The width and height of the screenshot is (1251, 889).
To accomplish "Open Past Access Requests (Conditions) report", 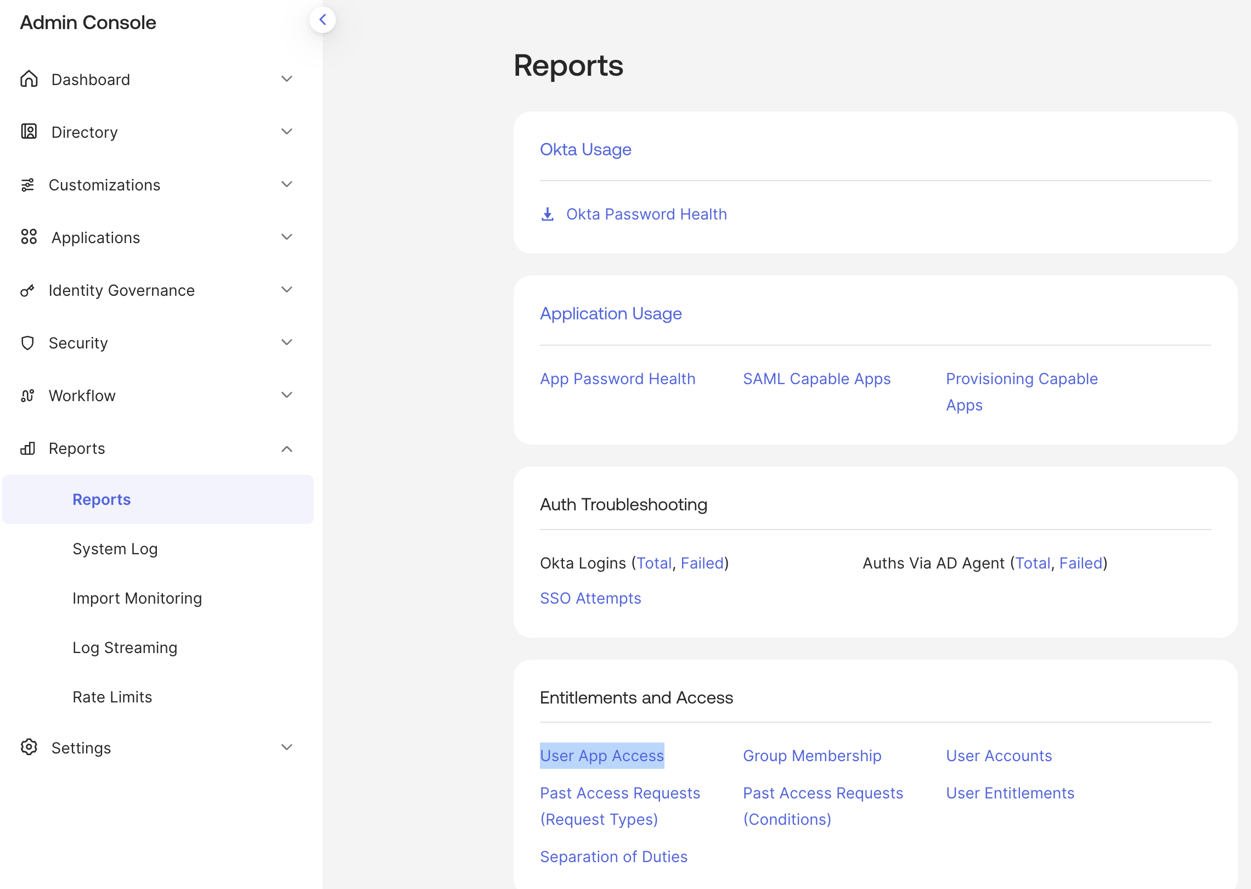I will coord(823,806).
